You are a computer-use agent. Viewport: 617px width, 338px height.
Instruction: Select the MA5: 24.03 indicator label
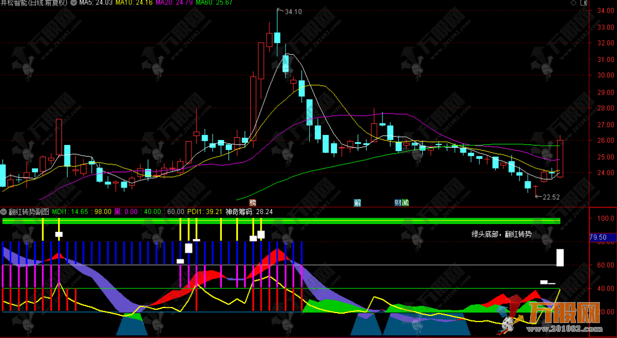[96, 3]
